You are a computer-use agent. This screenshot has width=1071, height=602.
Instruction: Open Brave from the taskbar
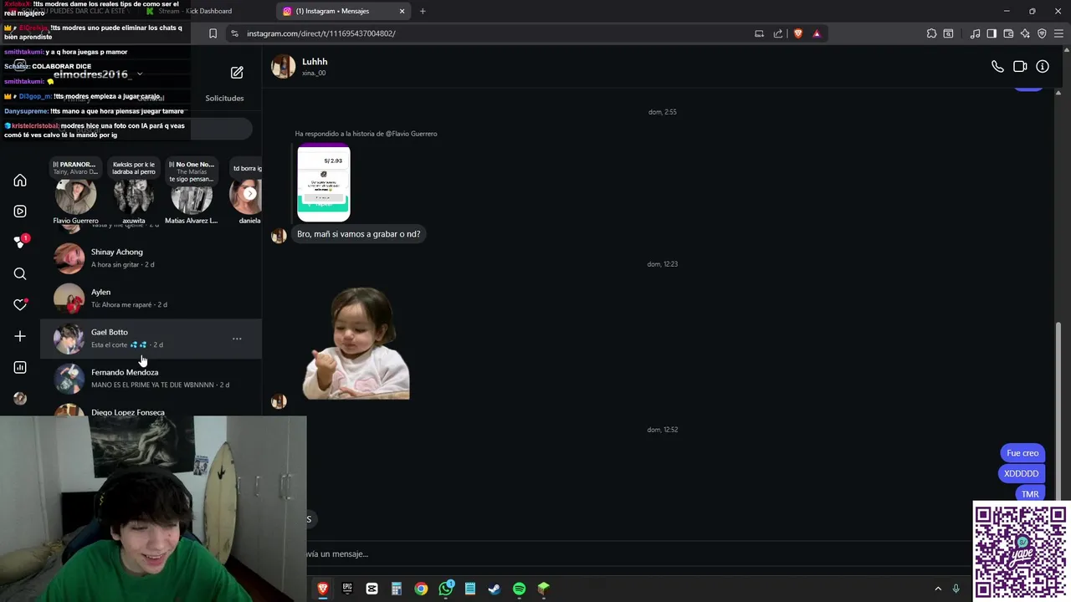323,589
